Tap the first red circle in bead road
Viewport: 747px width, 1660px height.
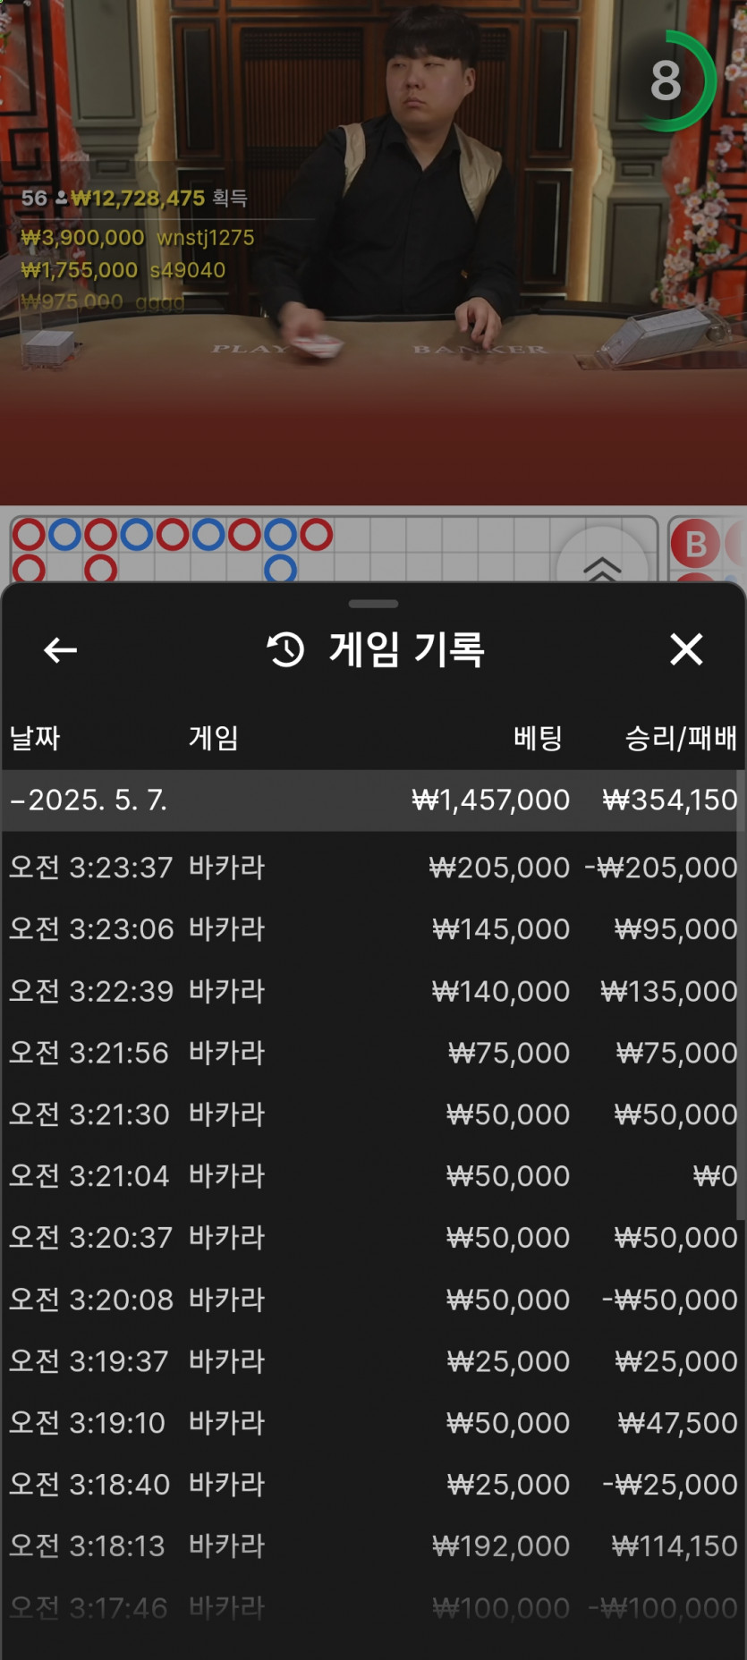pyautogui.click(x=29, y=535)
